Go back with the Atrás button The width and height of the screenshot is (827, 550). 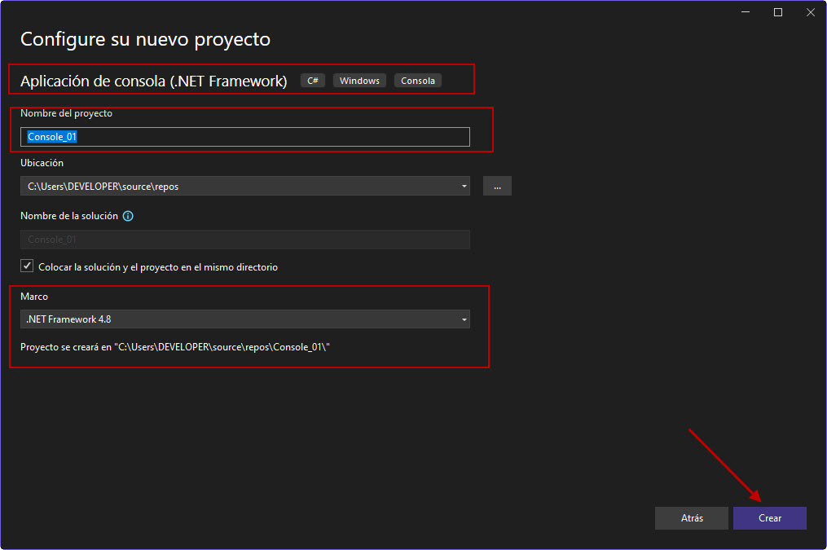pos(692,518)
